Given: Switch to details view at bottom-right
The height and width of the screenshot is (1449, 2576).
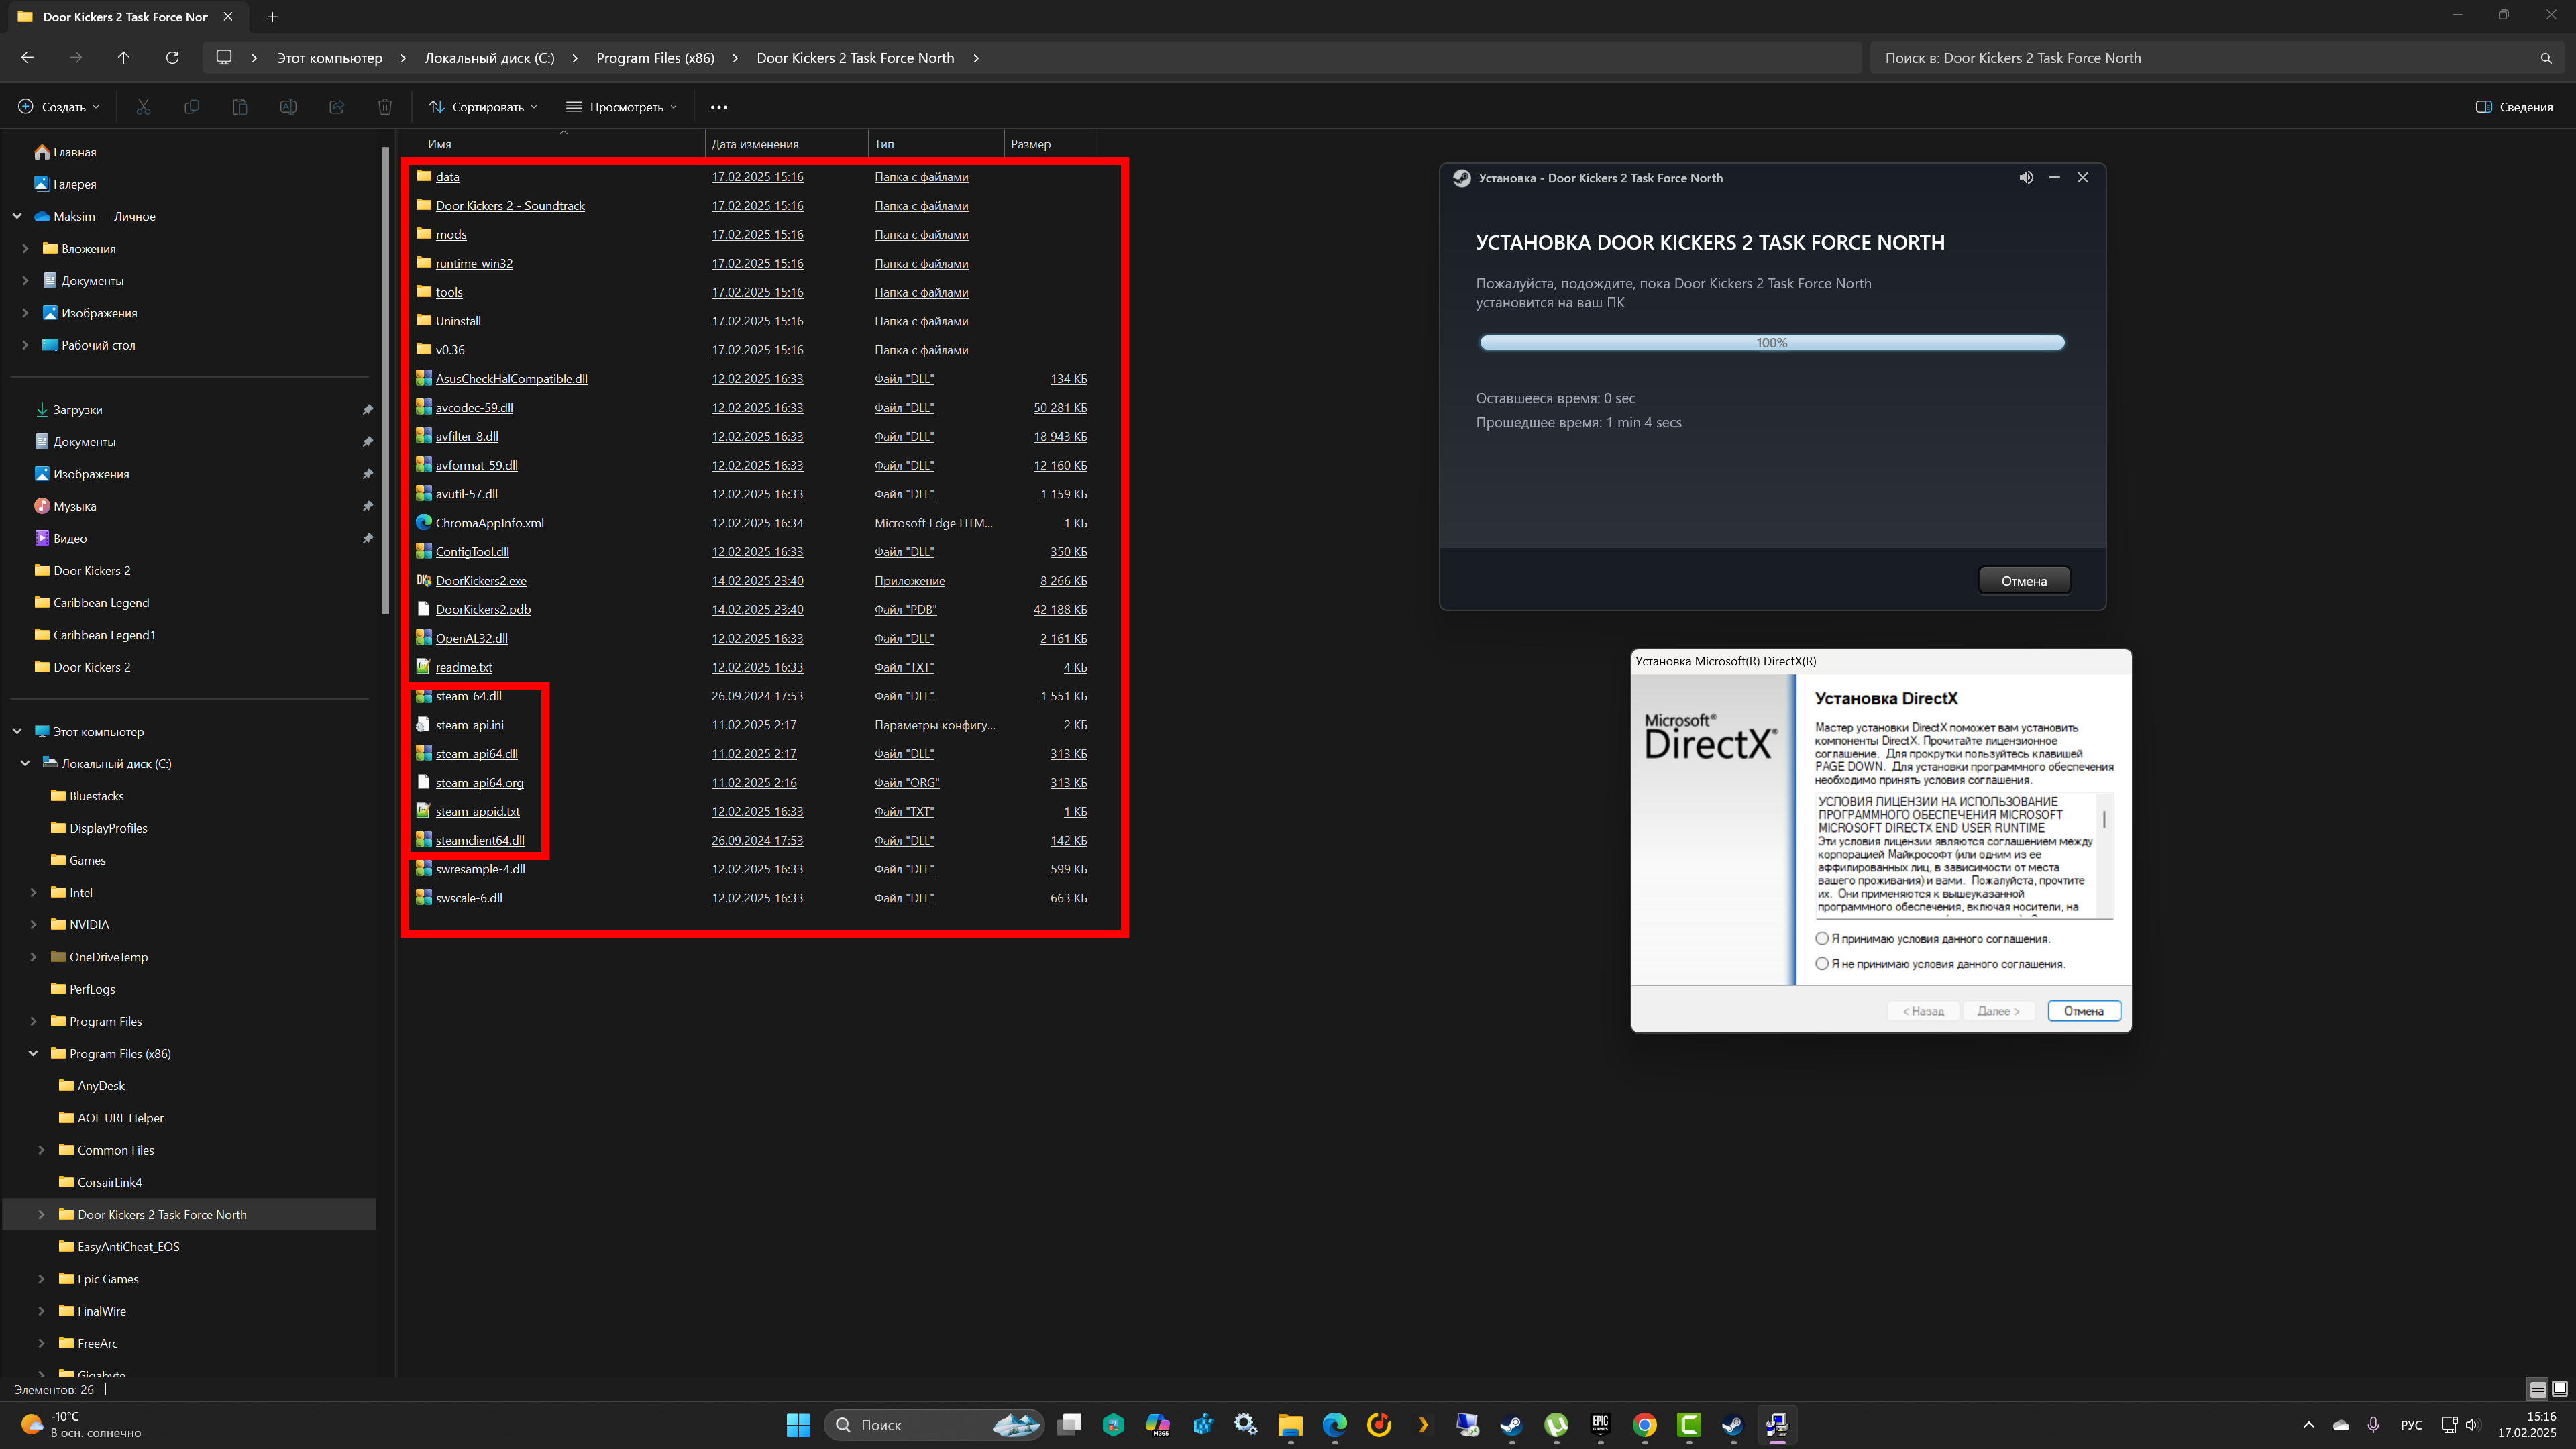Looking at the screenshot, I should click(x=2538, y=1389).
